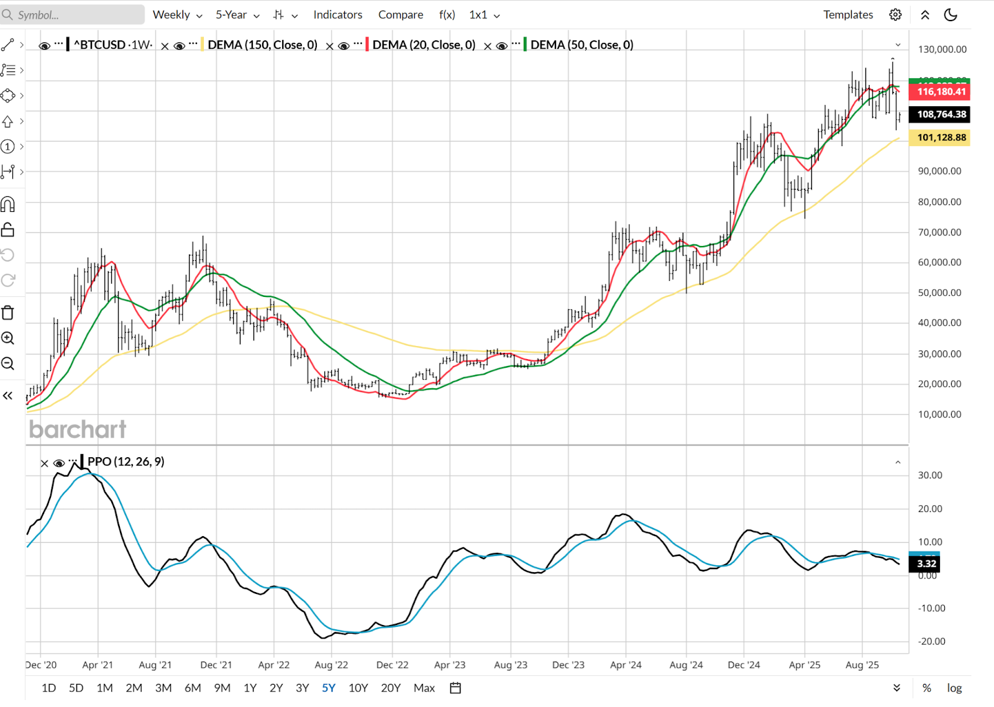Image resolution: width=994 pixels, height=707 pixels.
Task: Select the Max time range tab
Action: (424, 688)
